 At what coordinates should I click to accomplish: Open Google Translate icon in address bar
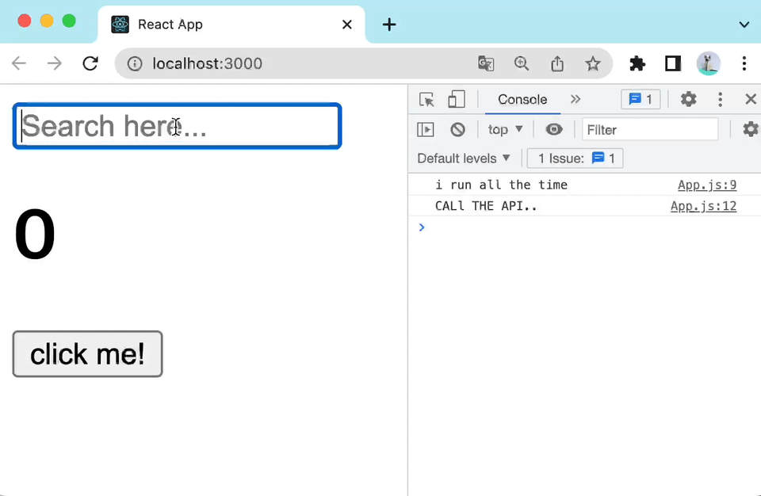pos(486,63)
